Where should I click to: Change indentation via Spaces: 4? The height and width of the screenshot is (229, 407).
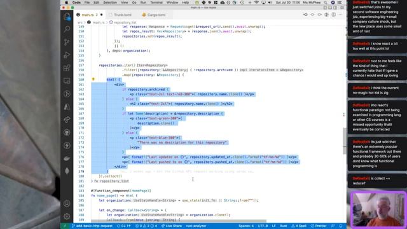tap(246, 226)
